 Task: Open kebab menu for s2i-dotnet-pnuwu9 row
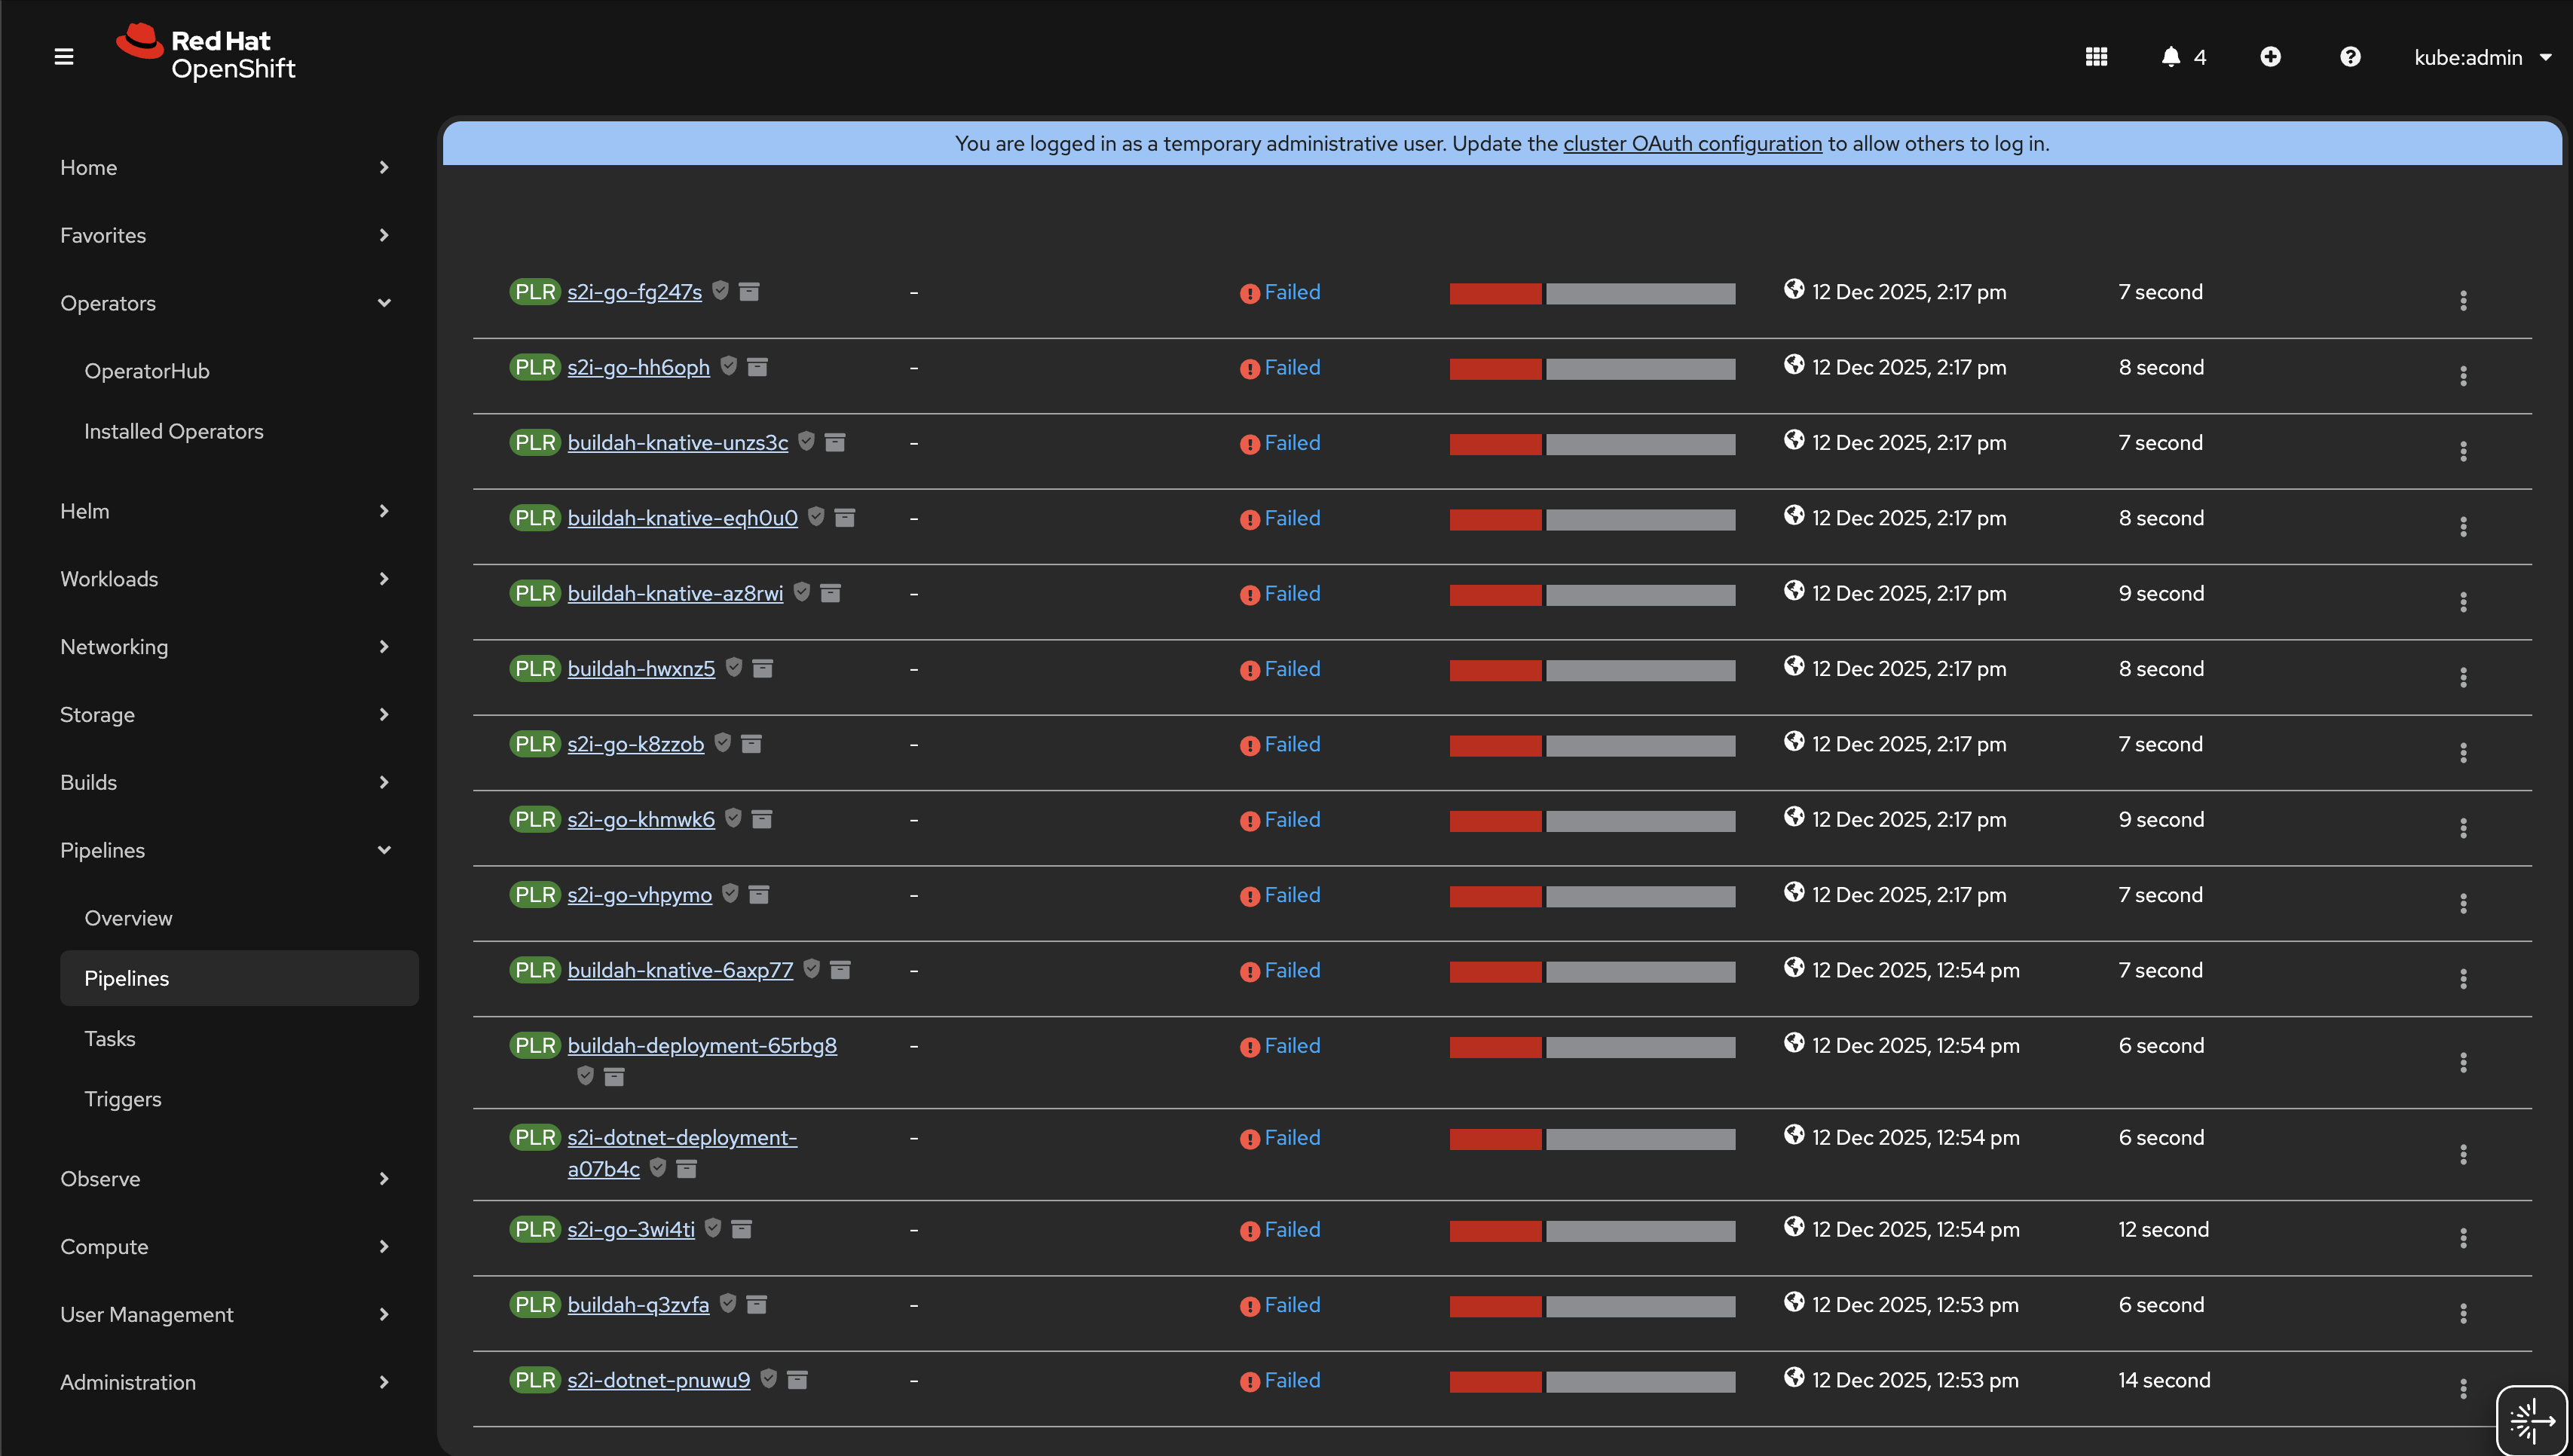tap(2463, 1388)
